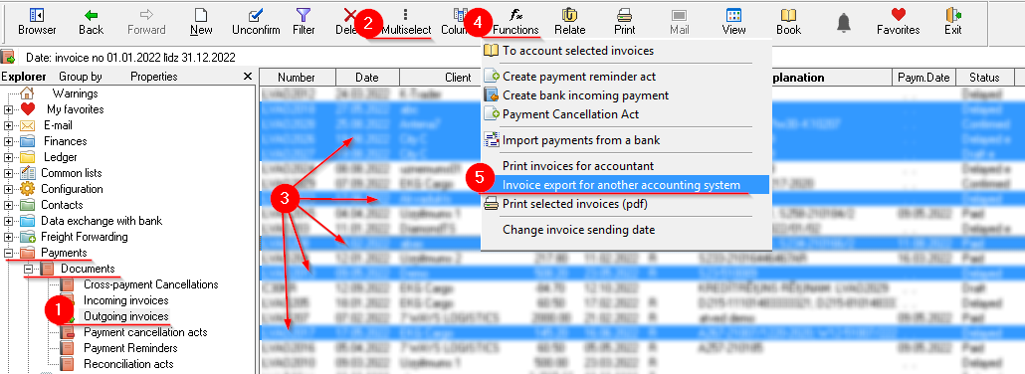This screenshot has height=374, width=1025.
Task: Open Cross-payment Cancellations
Action: click(x=151, y=284)
